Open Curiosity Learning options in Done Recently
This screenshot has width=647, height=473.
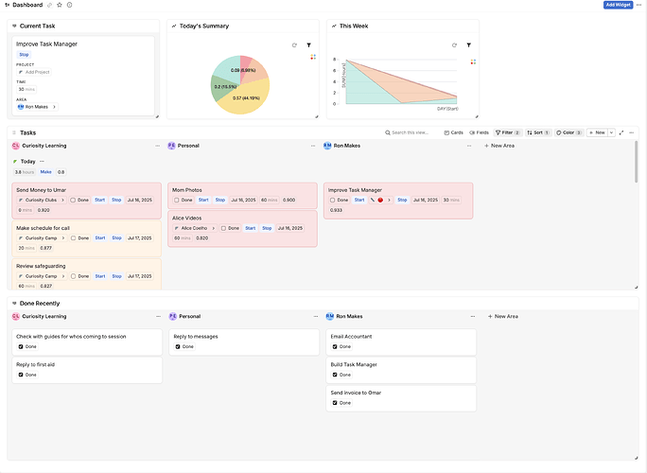point(159,317)
